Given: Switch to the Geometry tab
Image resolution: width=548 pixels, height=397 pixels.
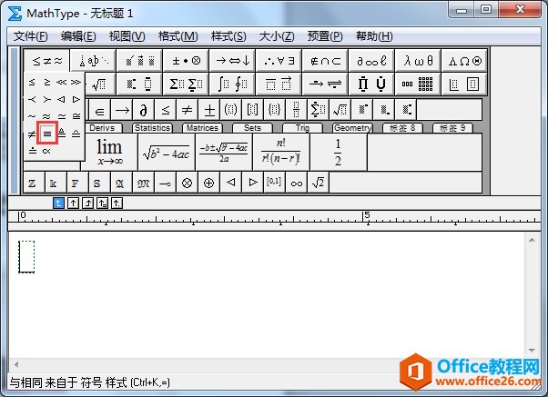Looking at the screenshot, I should click(x=352, y=128).
